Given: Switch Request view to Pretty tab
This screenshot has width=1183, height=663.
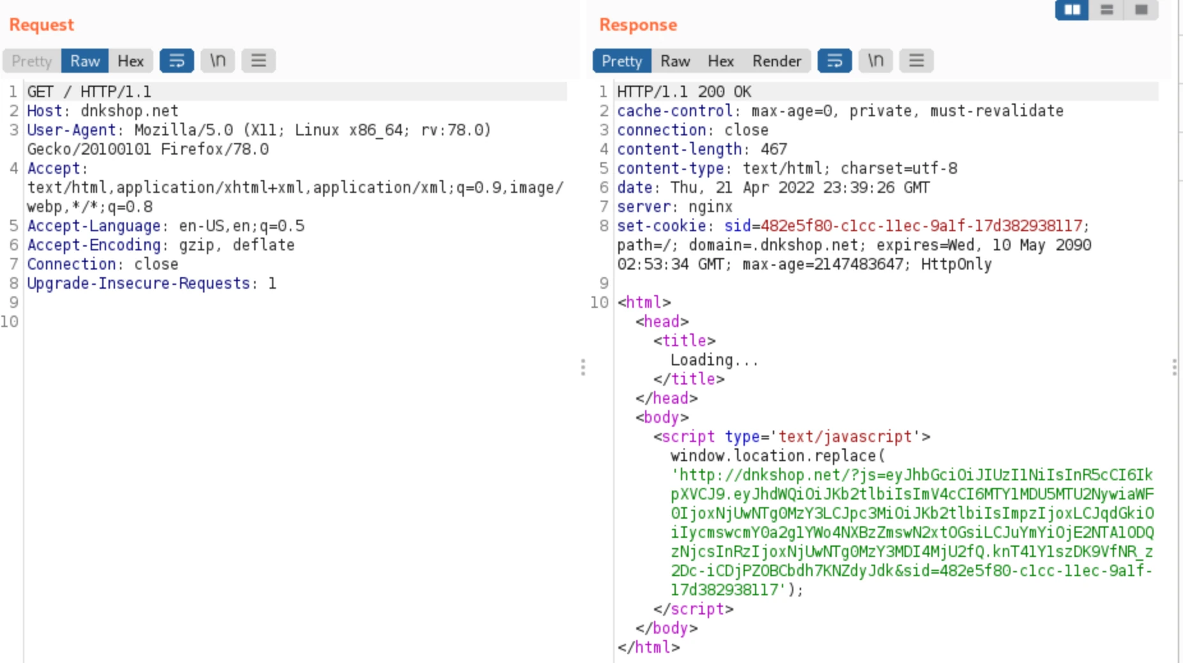Looking at the screenshot, I should pyautogui.click(x=32, y=61).
